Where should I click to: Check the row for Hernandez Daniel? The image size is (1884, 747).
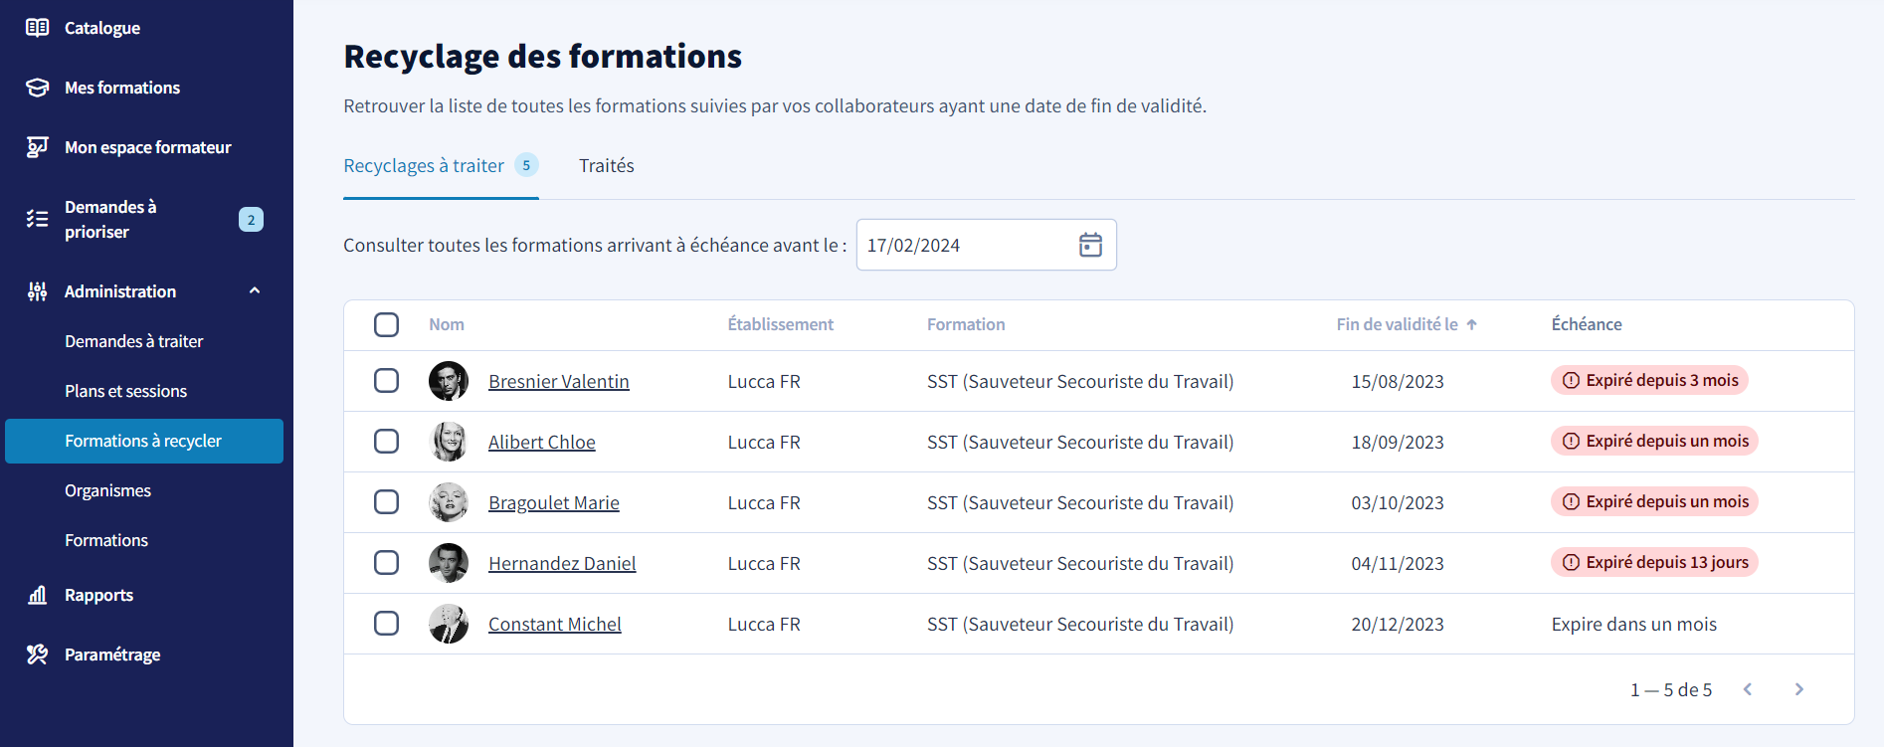coord(386,563)
